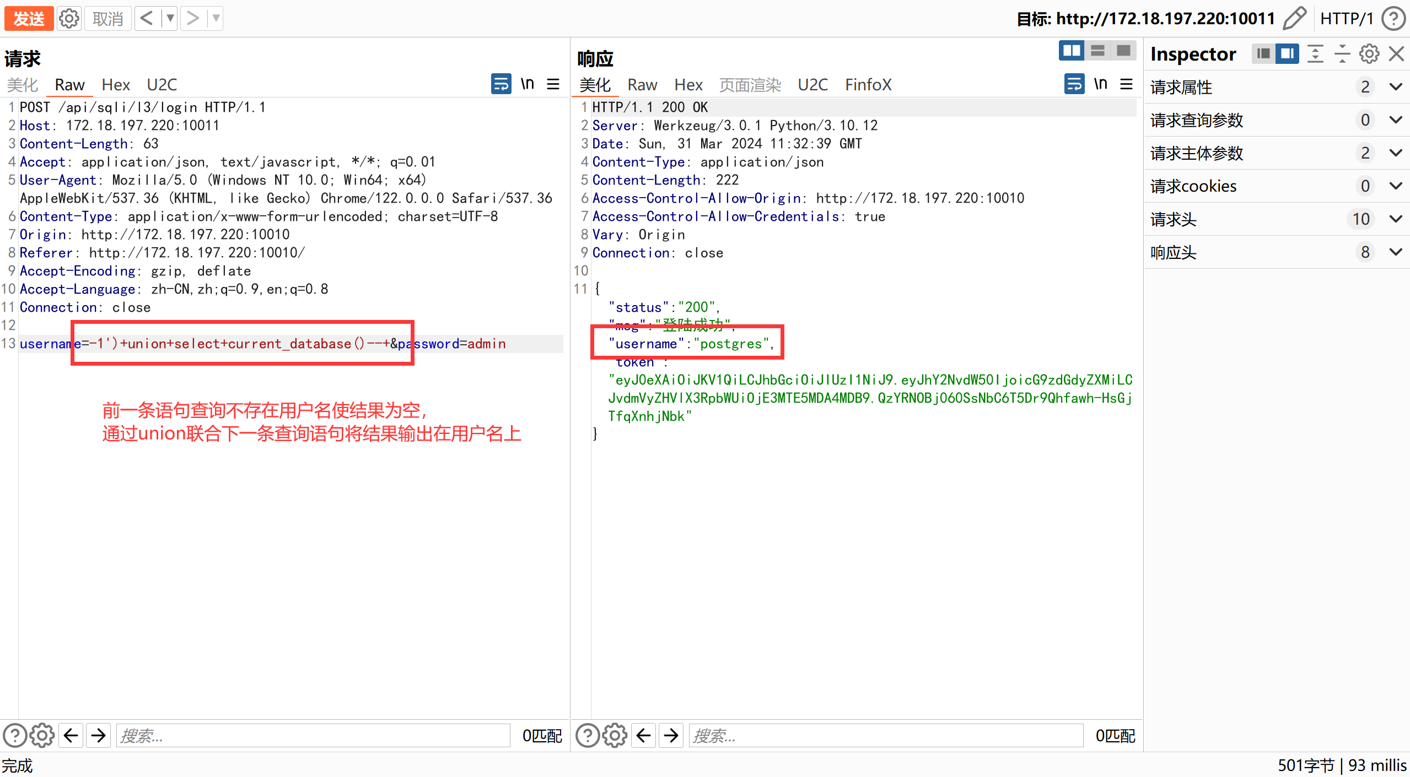Open the 页面渲染 response tab

pyautogui.click(x=750, y=85)
